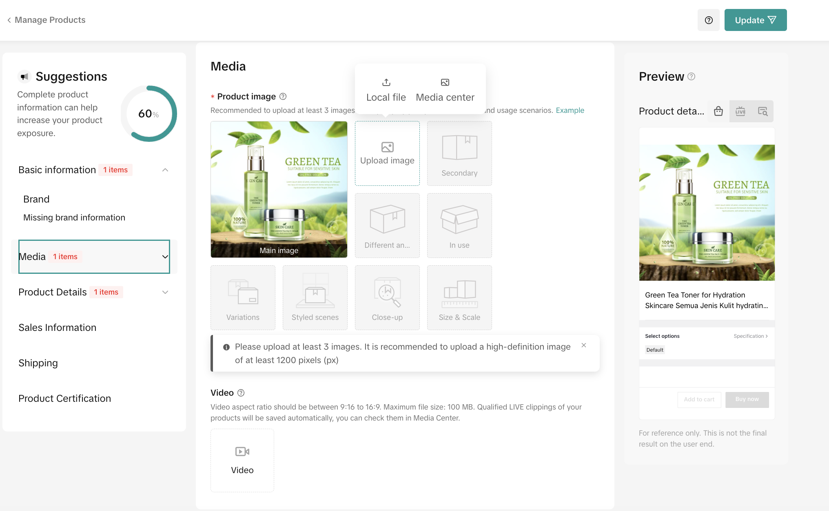Expand the Media suggestions section
The height and width of the screenshot is (511, 829).
(165, 257)
